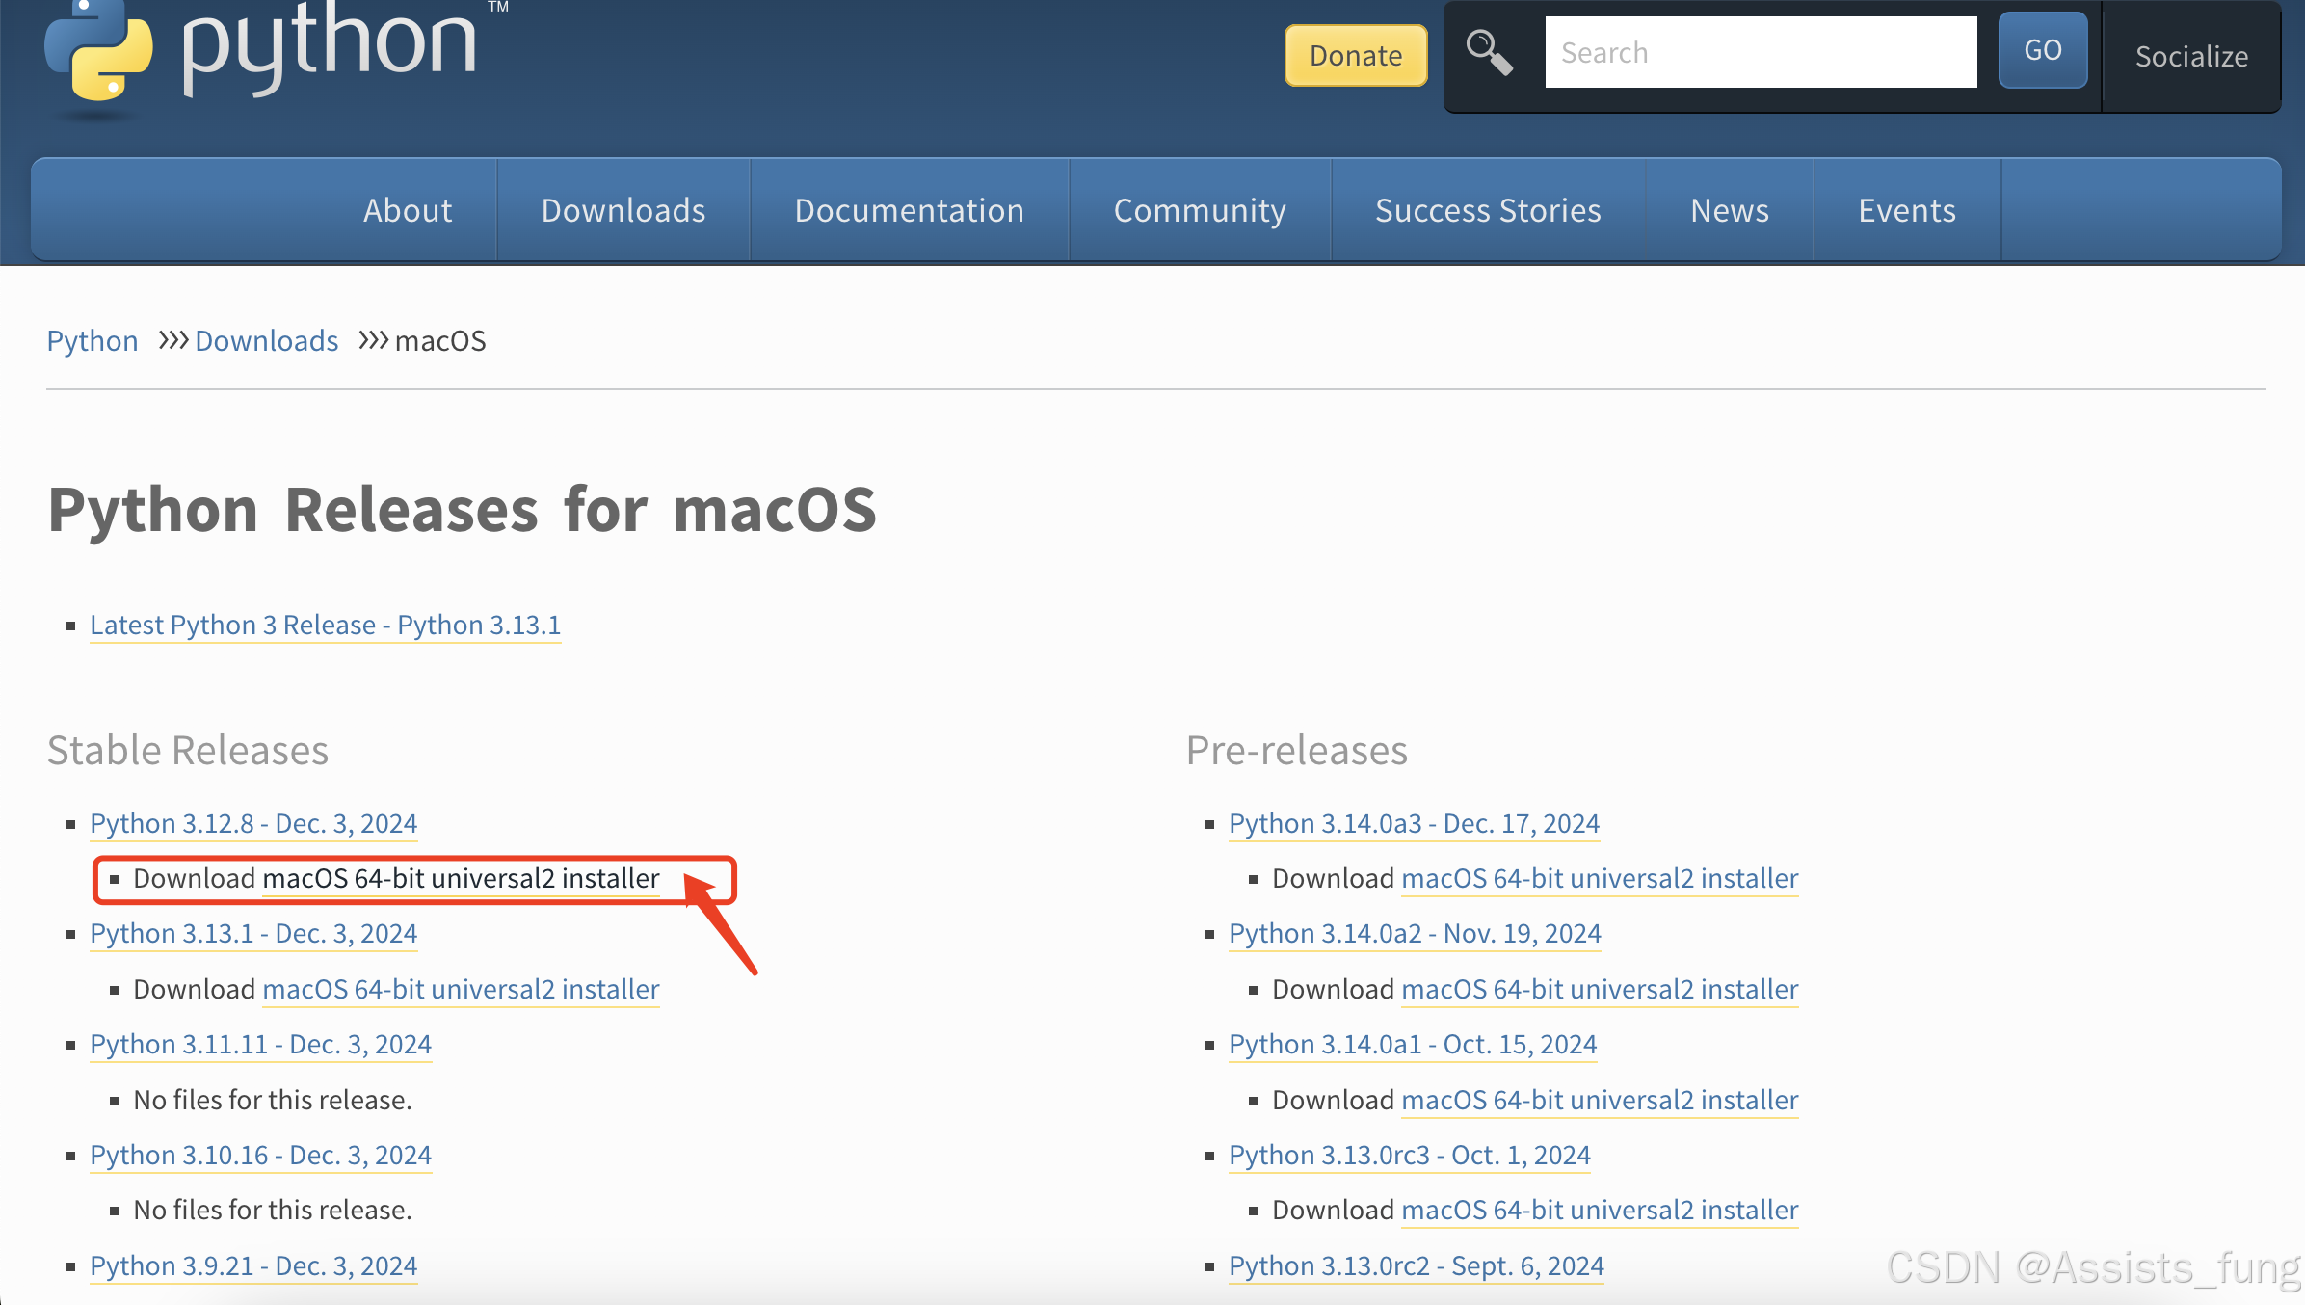
Task: Download the Python 3.12.8 macOS universal2 installer
Action: 461,878
